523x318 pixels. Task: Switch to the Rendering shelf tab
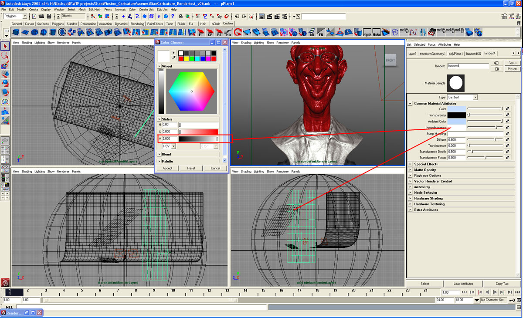(x=137, y=24)
